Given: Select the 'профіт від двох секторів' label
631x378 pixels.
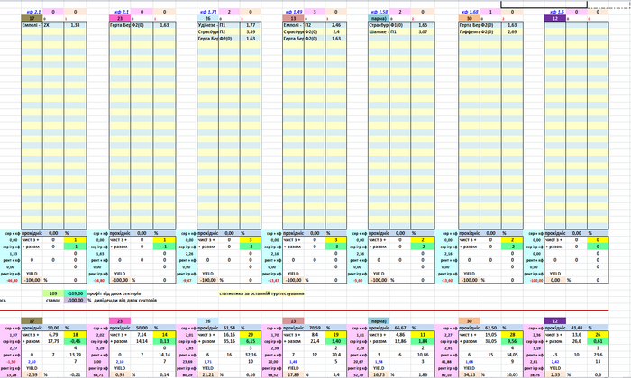Looking at the screenshot, I should point(116,293).
